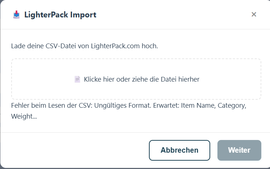Click the LighterPack import tray icon

point(16,15)
